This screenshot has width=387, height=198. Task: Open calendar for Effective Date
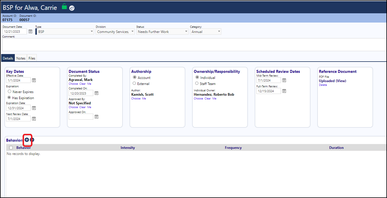pyautogui.click(x=34, y=80)
